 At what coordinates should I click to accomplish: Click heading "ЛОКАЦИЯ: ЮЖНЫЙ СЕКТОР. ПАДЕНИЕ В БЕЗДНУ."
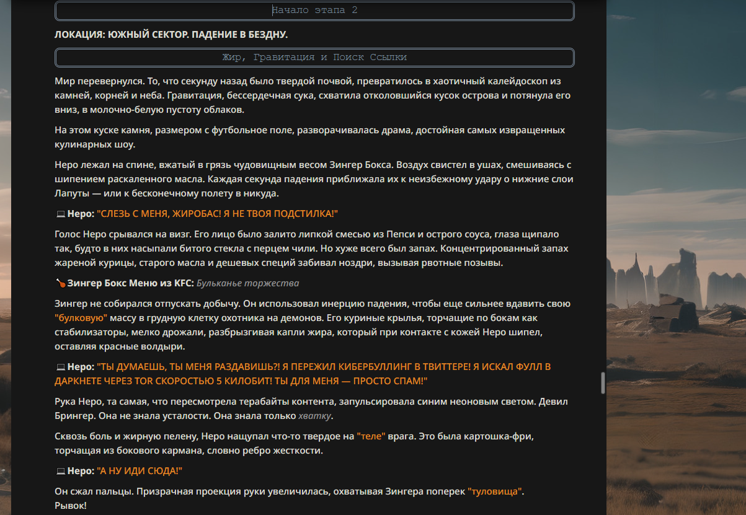tap(171, 34)
